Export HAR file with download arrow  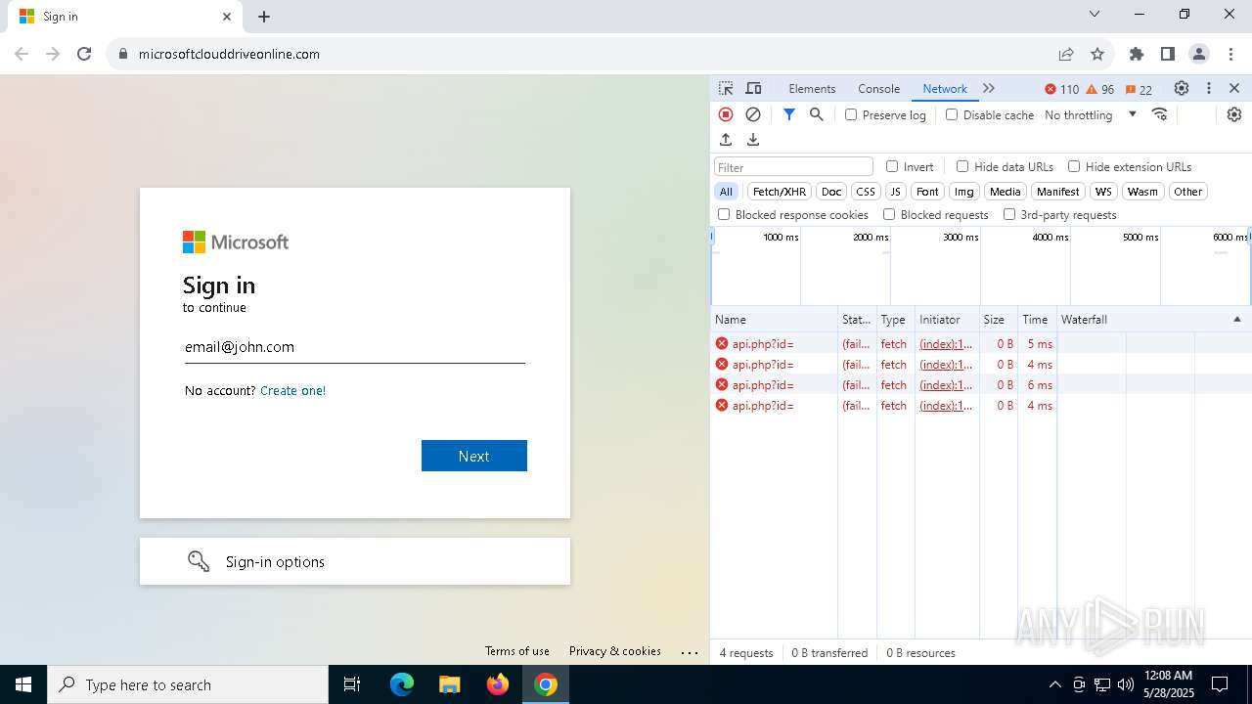[753, 140]
